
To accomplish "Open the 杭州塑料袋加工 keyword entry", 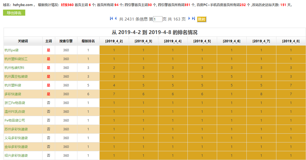I will click(x=16, y=59).
